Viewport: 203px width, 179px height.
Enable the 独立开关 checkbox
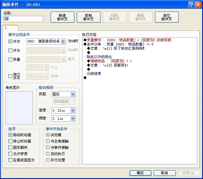(10, 76)
